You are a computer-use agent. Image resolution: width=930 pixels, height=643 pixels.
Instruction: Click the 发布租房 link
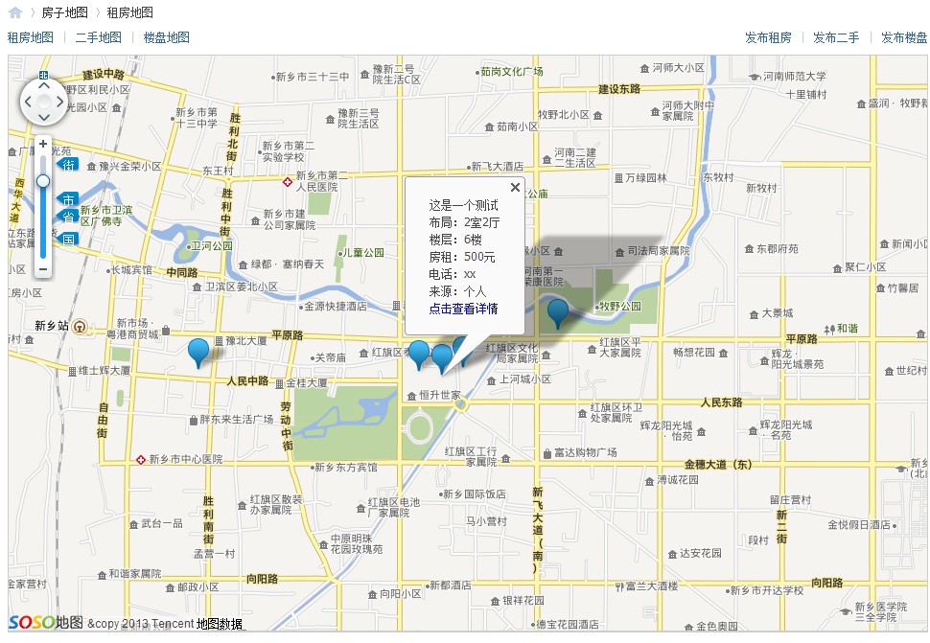[768, 38]
